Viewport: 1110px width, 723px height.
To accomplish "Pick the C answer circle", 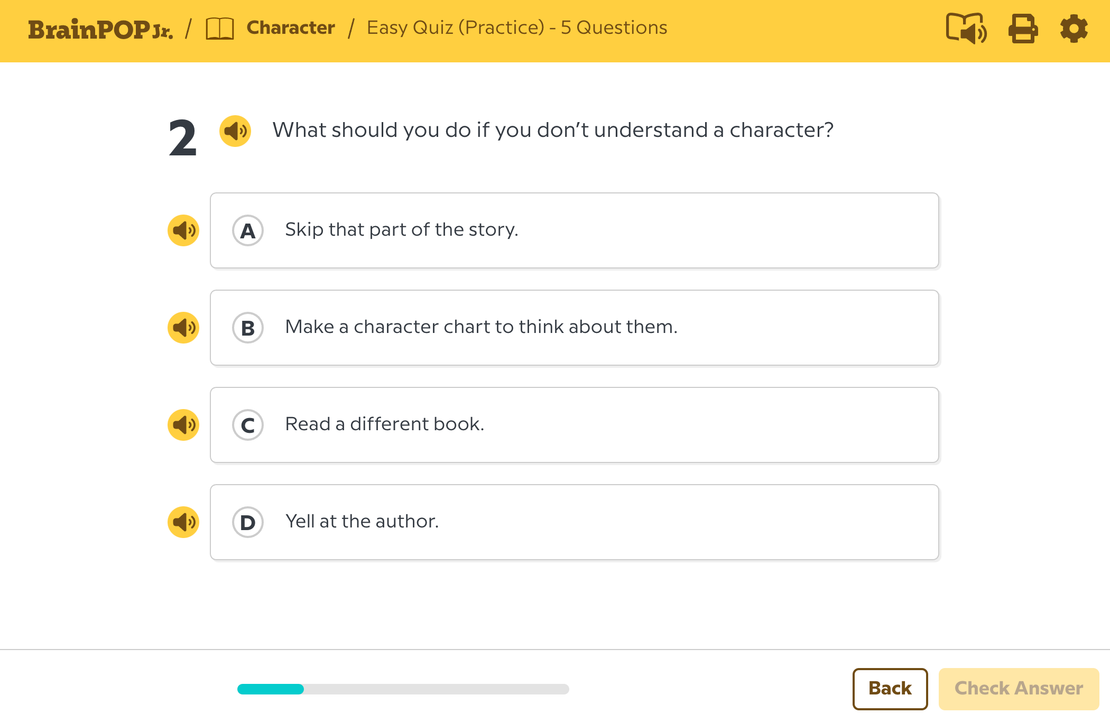I will [x=248, y=425].
